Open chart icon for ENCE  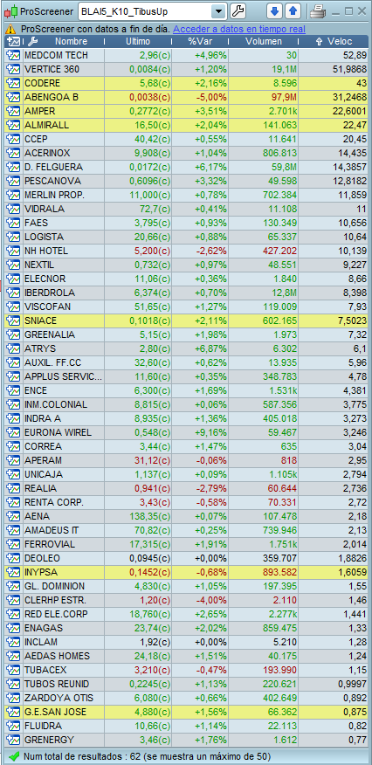tap(12, 390)
